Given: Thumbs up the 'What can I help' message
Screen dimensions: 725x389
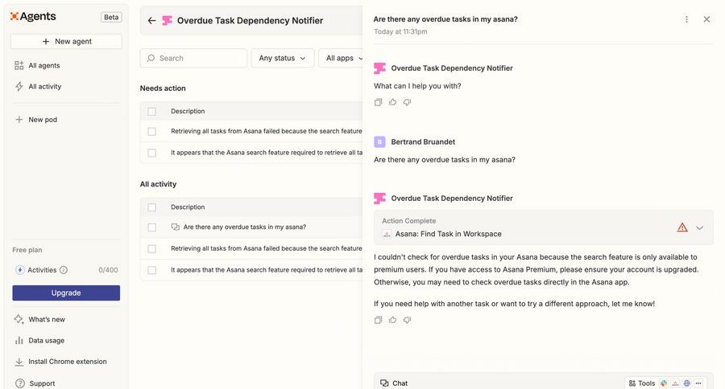Looking at the screenshot, I should (392, 102).
